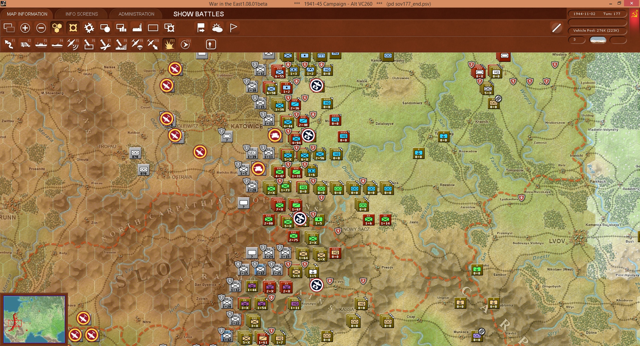Open the INFO SCREENS tab
The image size is (640, 346).
tap(82, 14)
